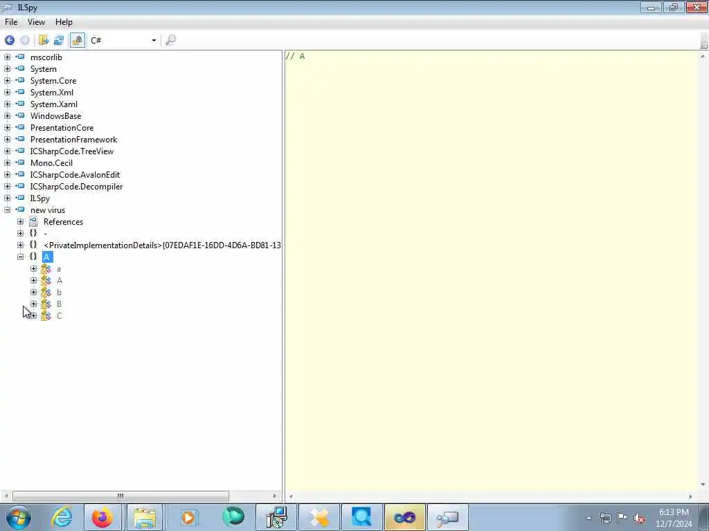Expand the System.Core assembly node
Screen dimensions: 709x531
[7, 81]
